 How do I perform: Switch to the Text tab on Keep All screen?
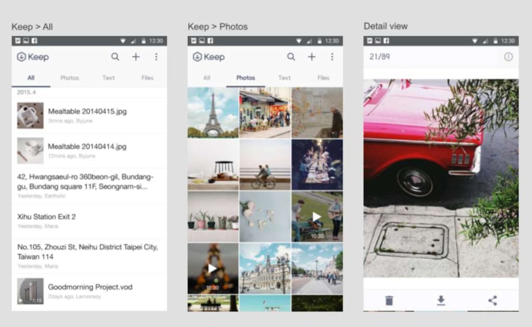click(108, 78)
